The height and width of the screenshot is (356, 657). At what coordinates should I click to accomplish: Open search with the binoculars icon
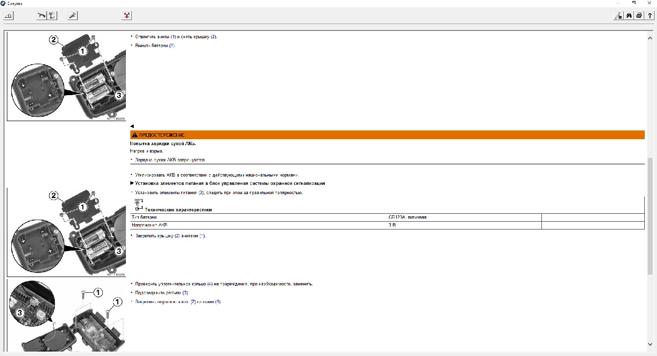tap(629, 16)
